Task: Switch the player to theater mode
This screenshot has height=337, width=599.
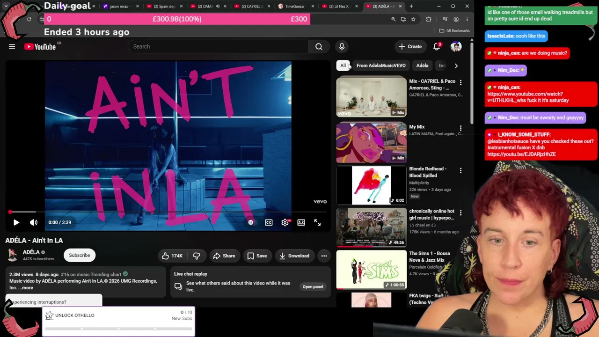Action: click(x=301, y=222)
